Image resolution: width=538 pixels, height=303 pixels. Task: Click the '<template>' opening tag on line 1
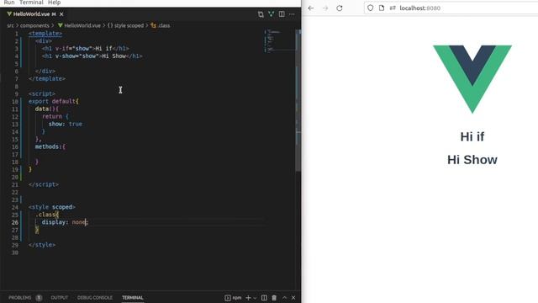(45, 34)
